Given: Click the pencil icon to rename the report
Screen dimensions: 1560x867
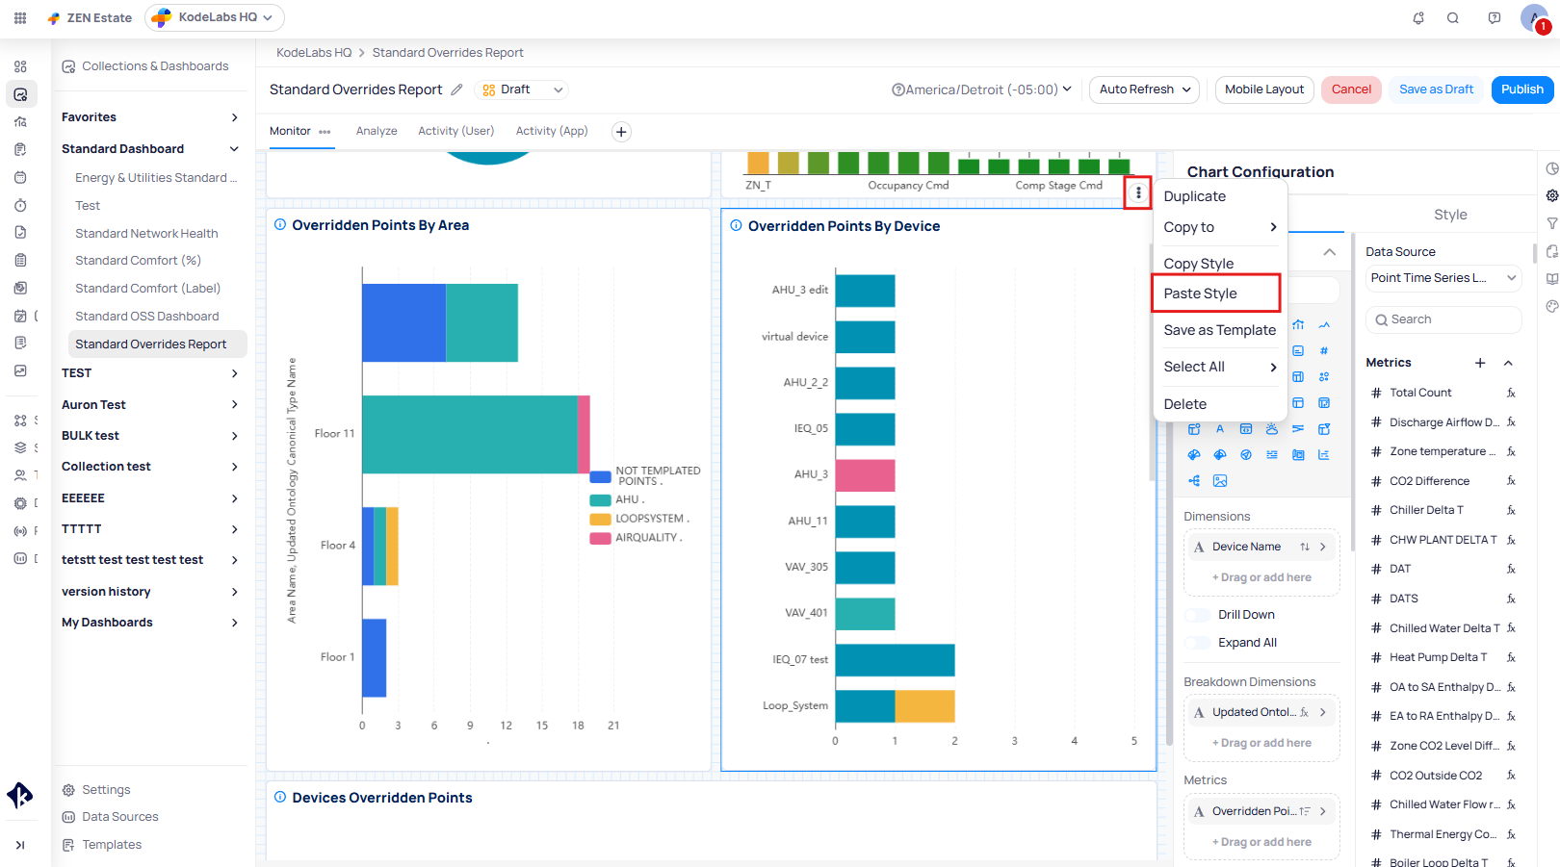Looking at the screenshot, I should pyautogui.click(x=456, y=89).
